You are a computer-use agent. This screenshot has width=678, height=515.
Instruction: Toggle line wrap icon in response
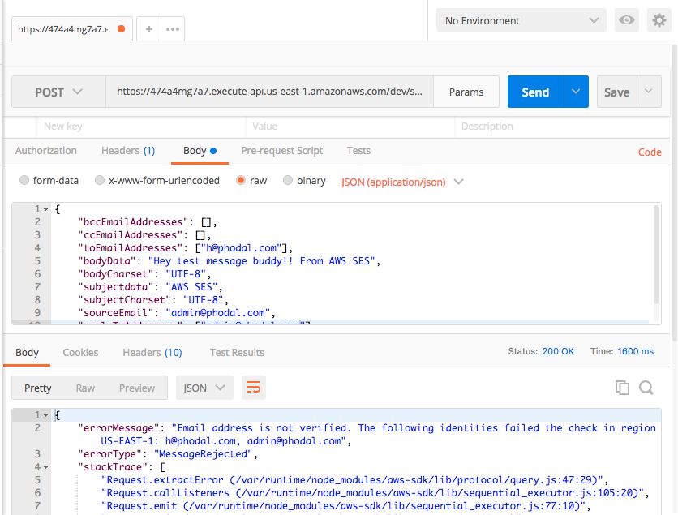(253, 388)
